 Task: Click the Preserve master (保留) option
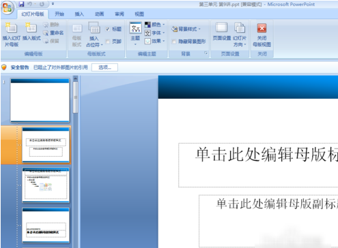pos(51,41)
